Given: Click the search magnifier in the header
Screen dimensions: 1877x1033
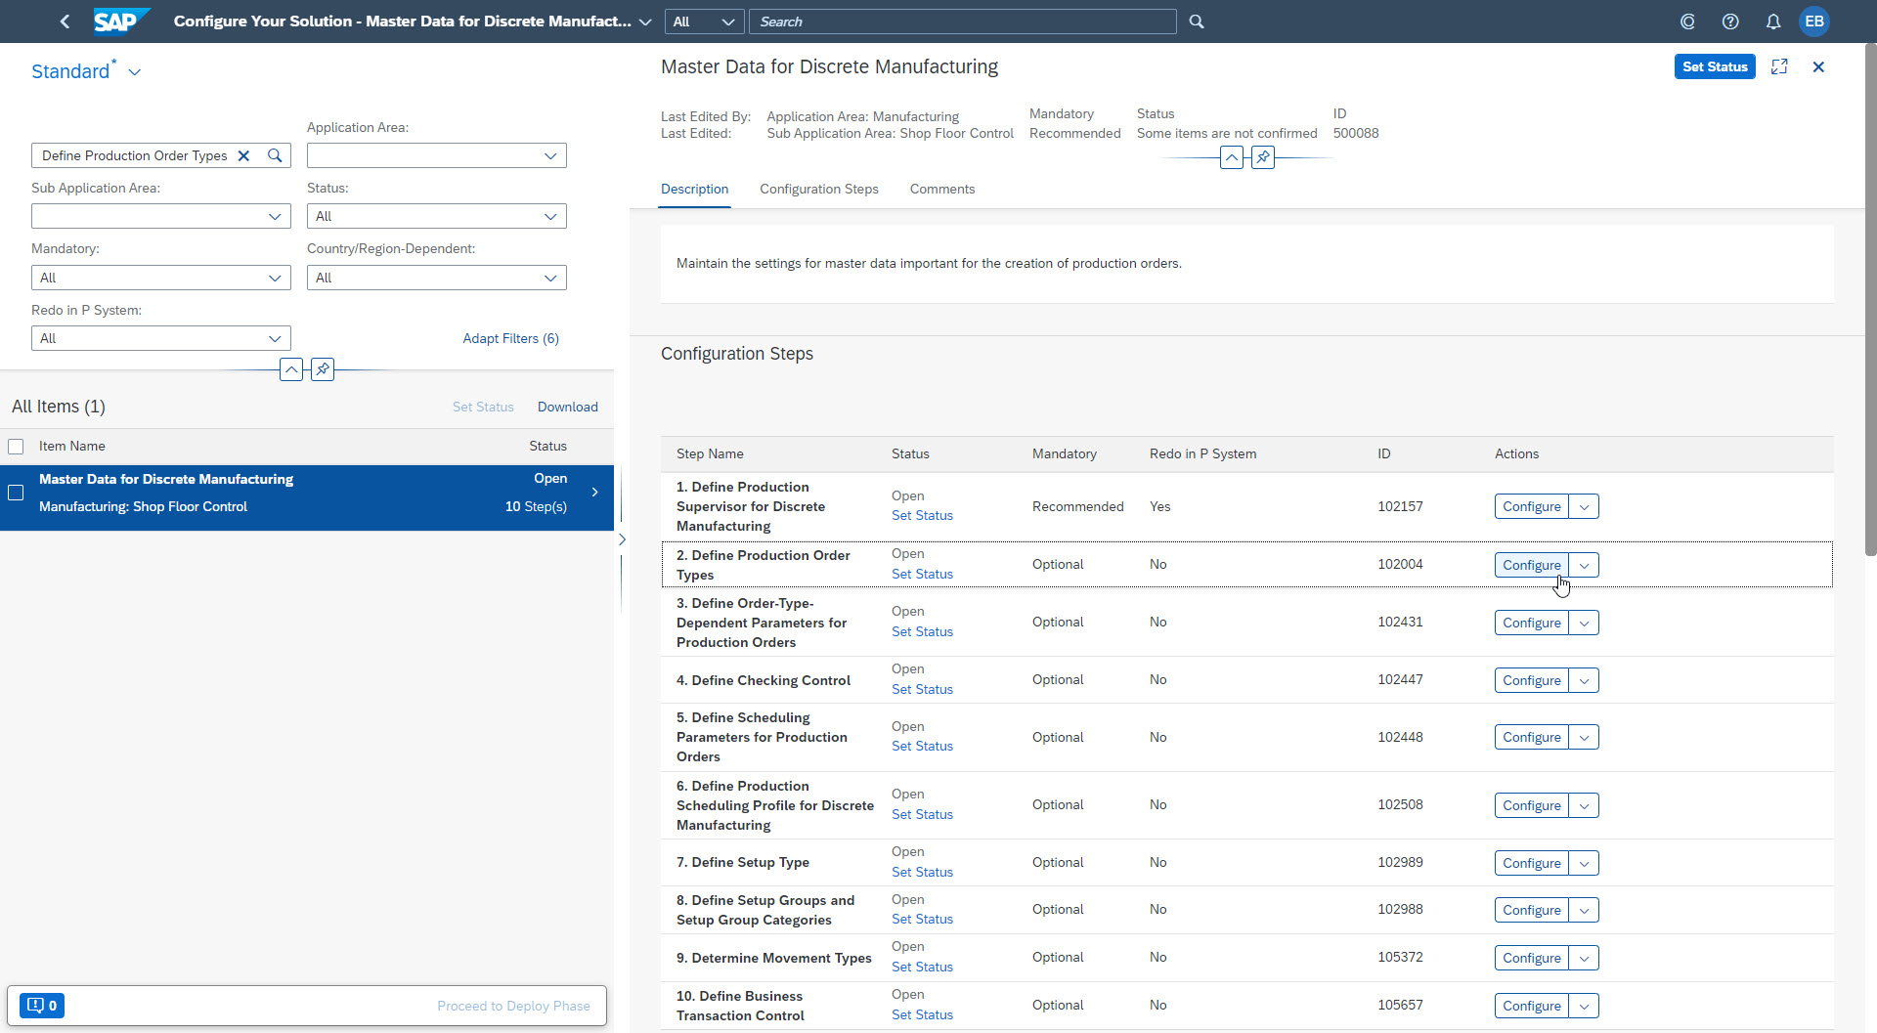Looking at the screenshot, I should click(x=1197, y=22).
